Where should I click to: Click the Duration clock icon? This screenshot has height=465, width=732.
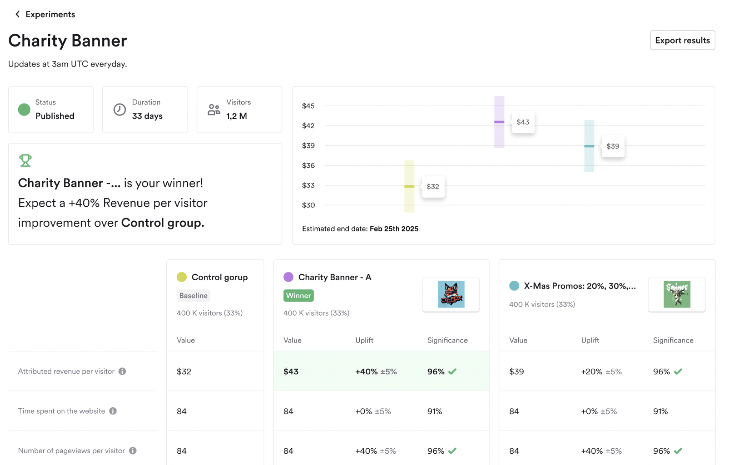120,109
